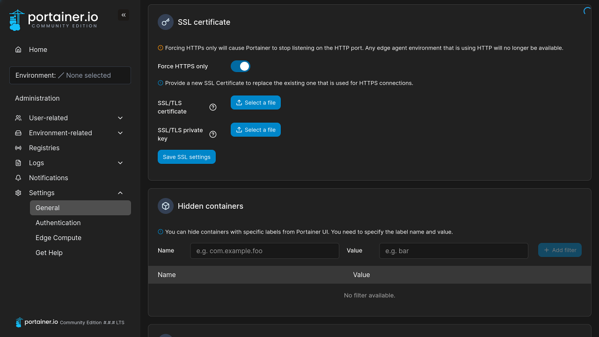
Task: Click the Save SSL settings button
Action: pos(187,157)
